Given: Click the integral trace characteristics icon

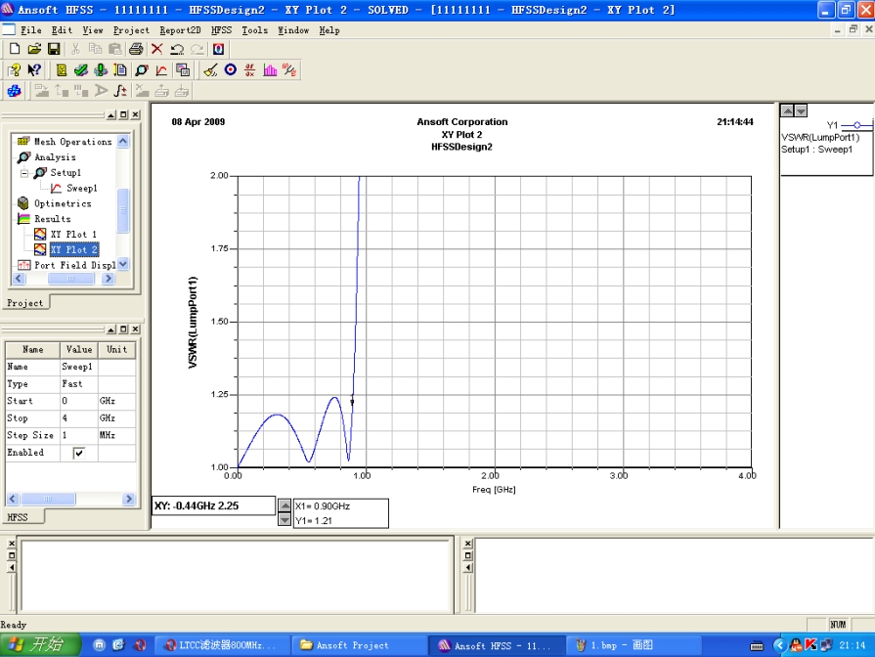Looking at the screenshot, I should (120, 90).
